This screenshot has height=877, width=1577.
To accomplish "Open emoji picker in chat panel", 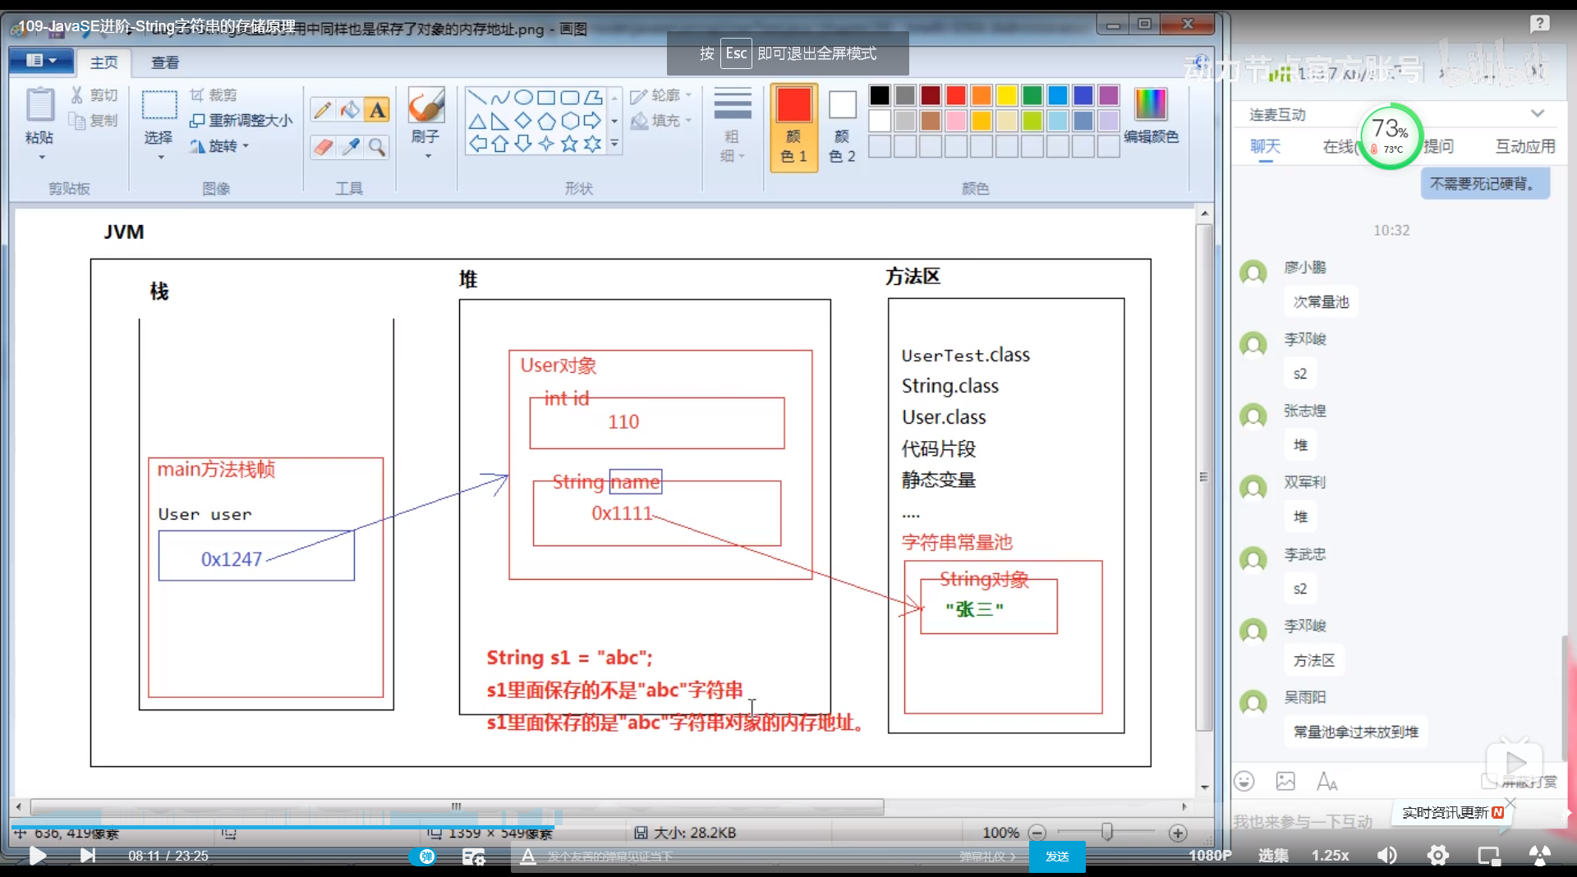I will point(1244,781).
